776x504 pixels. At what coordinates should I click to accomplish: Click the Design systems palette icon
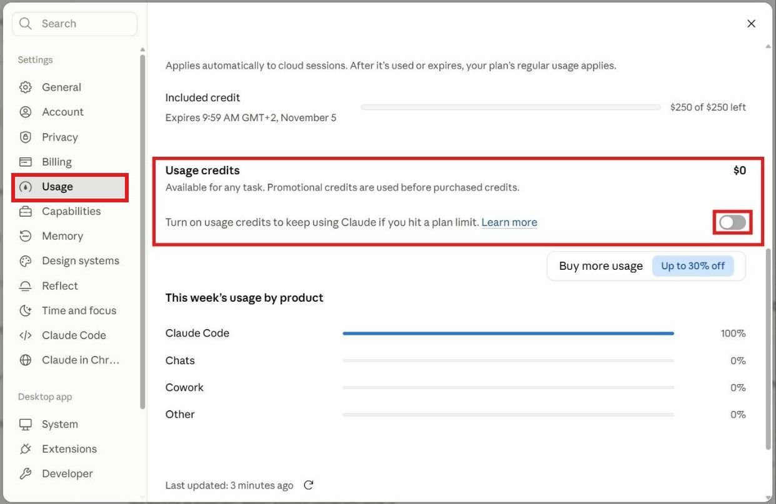pos(26,261)
